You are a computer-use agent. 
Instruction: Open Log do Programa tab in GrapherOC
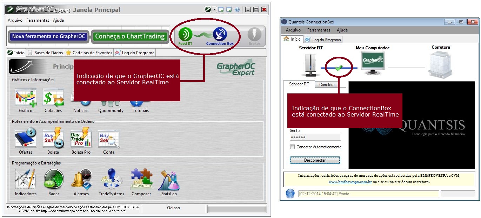point(135,53)
